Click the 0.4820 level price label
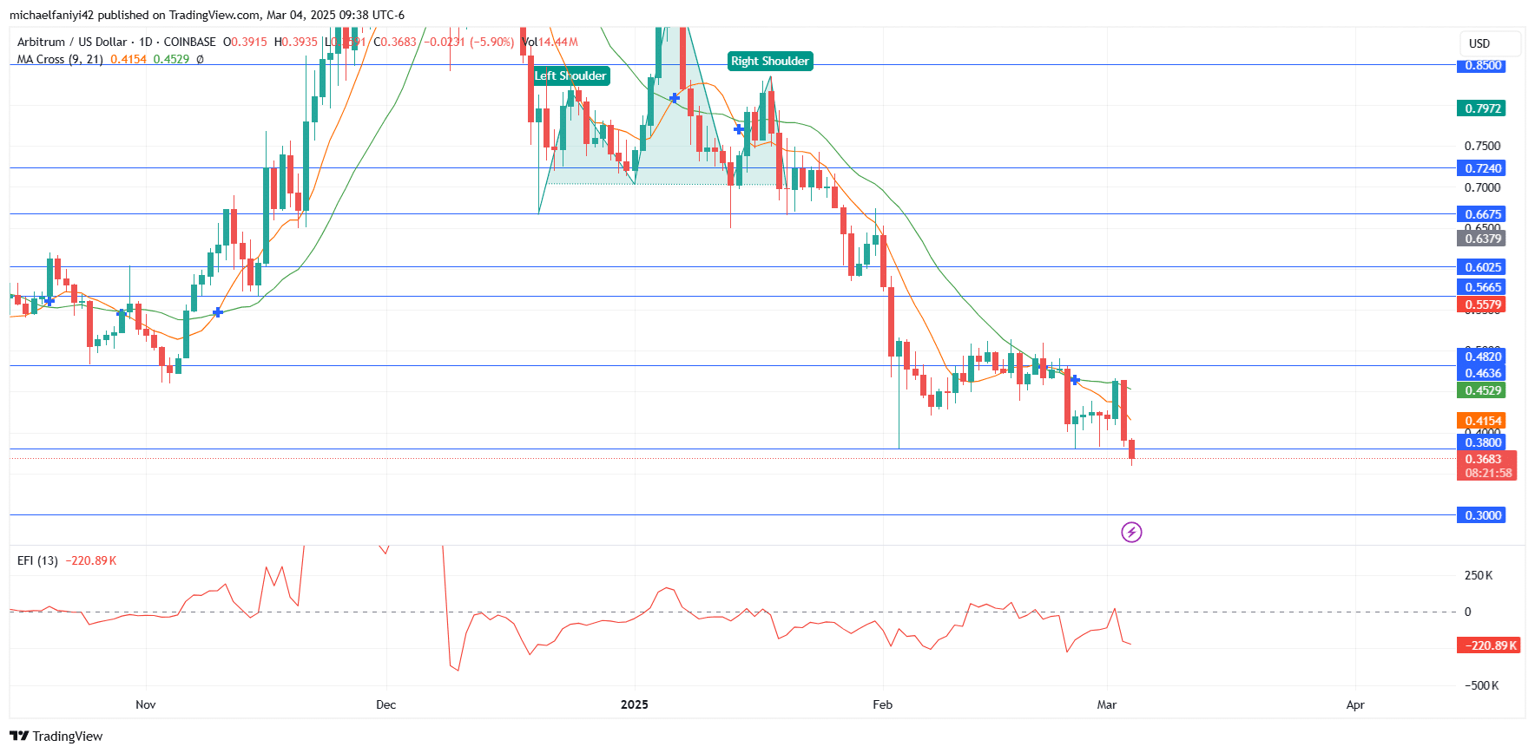Image resolution: width=1535 pixels, height=753 pixels. click(1483, 357)
